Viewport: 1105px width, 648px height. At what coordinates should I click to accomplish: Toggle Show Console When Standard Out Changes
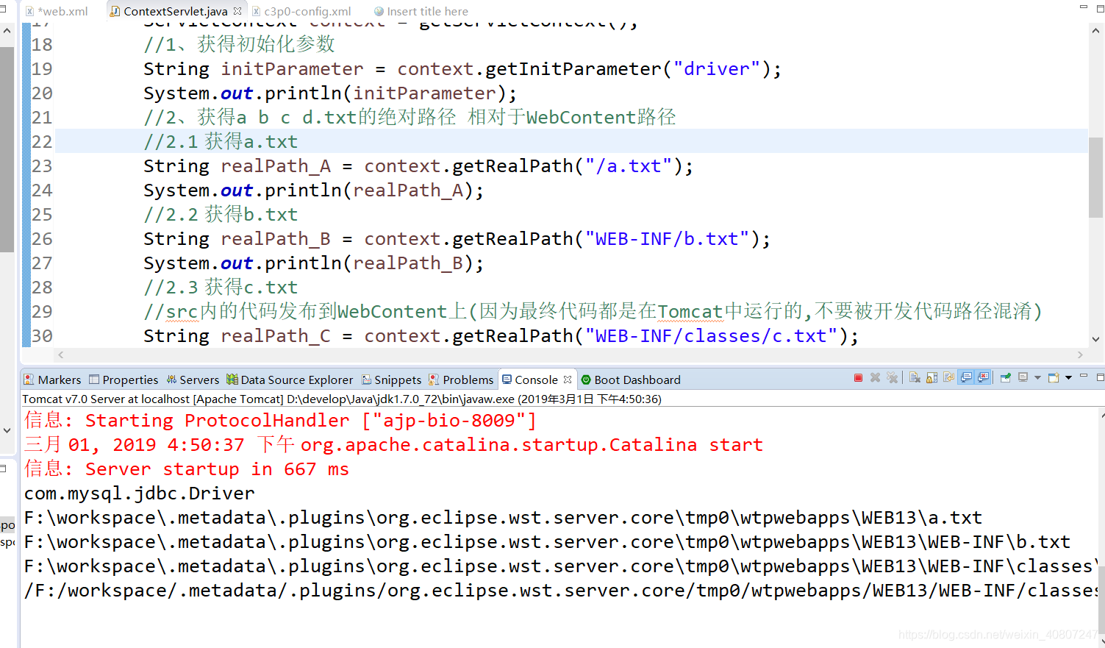(966, 378)
